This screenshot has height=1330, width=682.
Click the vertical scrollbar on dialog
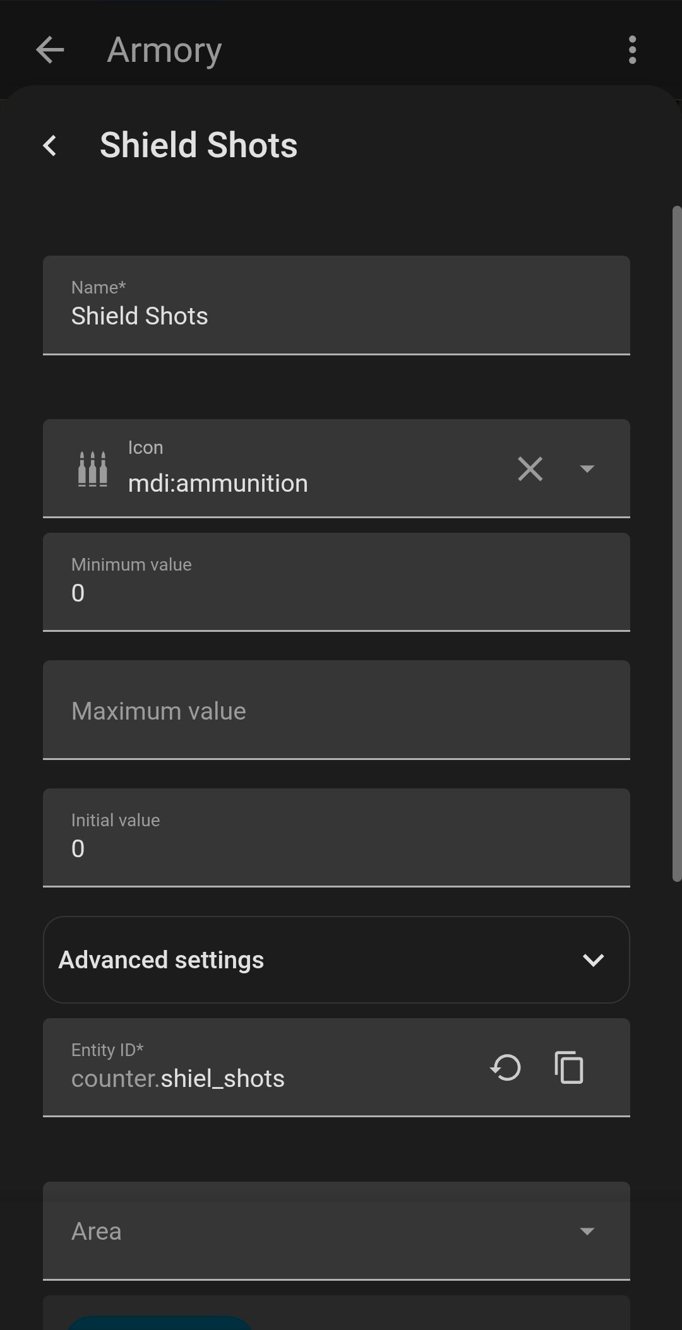(677, 543)
